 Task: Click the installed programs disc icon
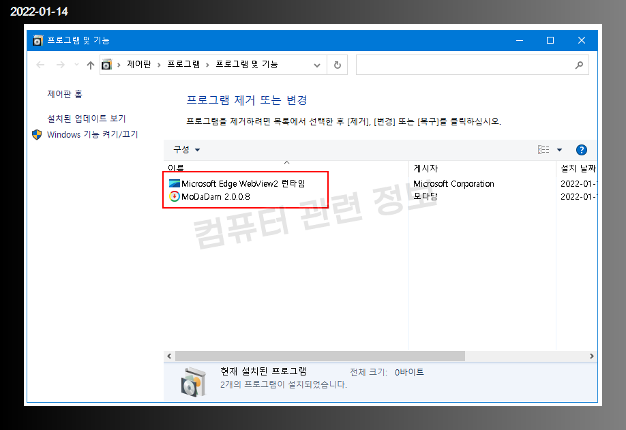[x=194, y=382]
